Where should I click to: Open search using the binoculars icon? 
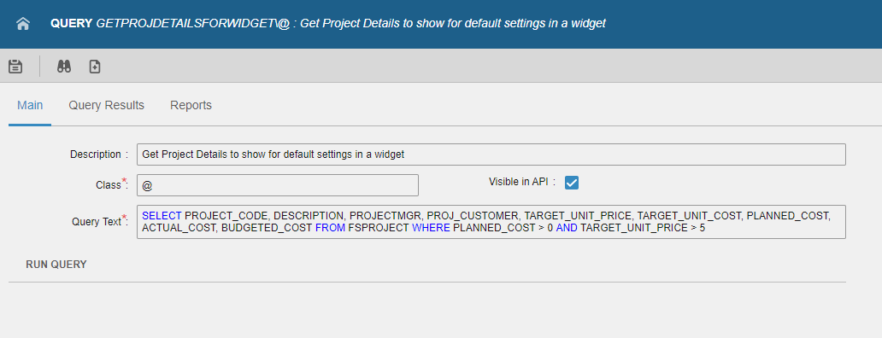click(x=64, y=67)
